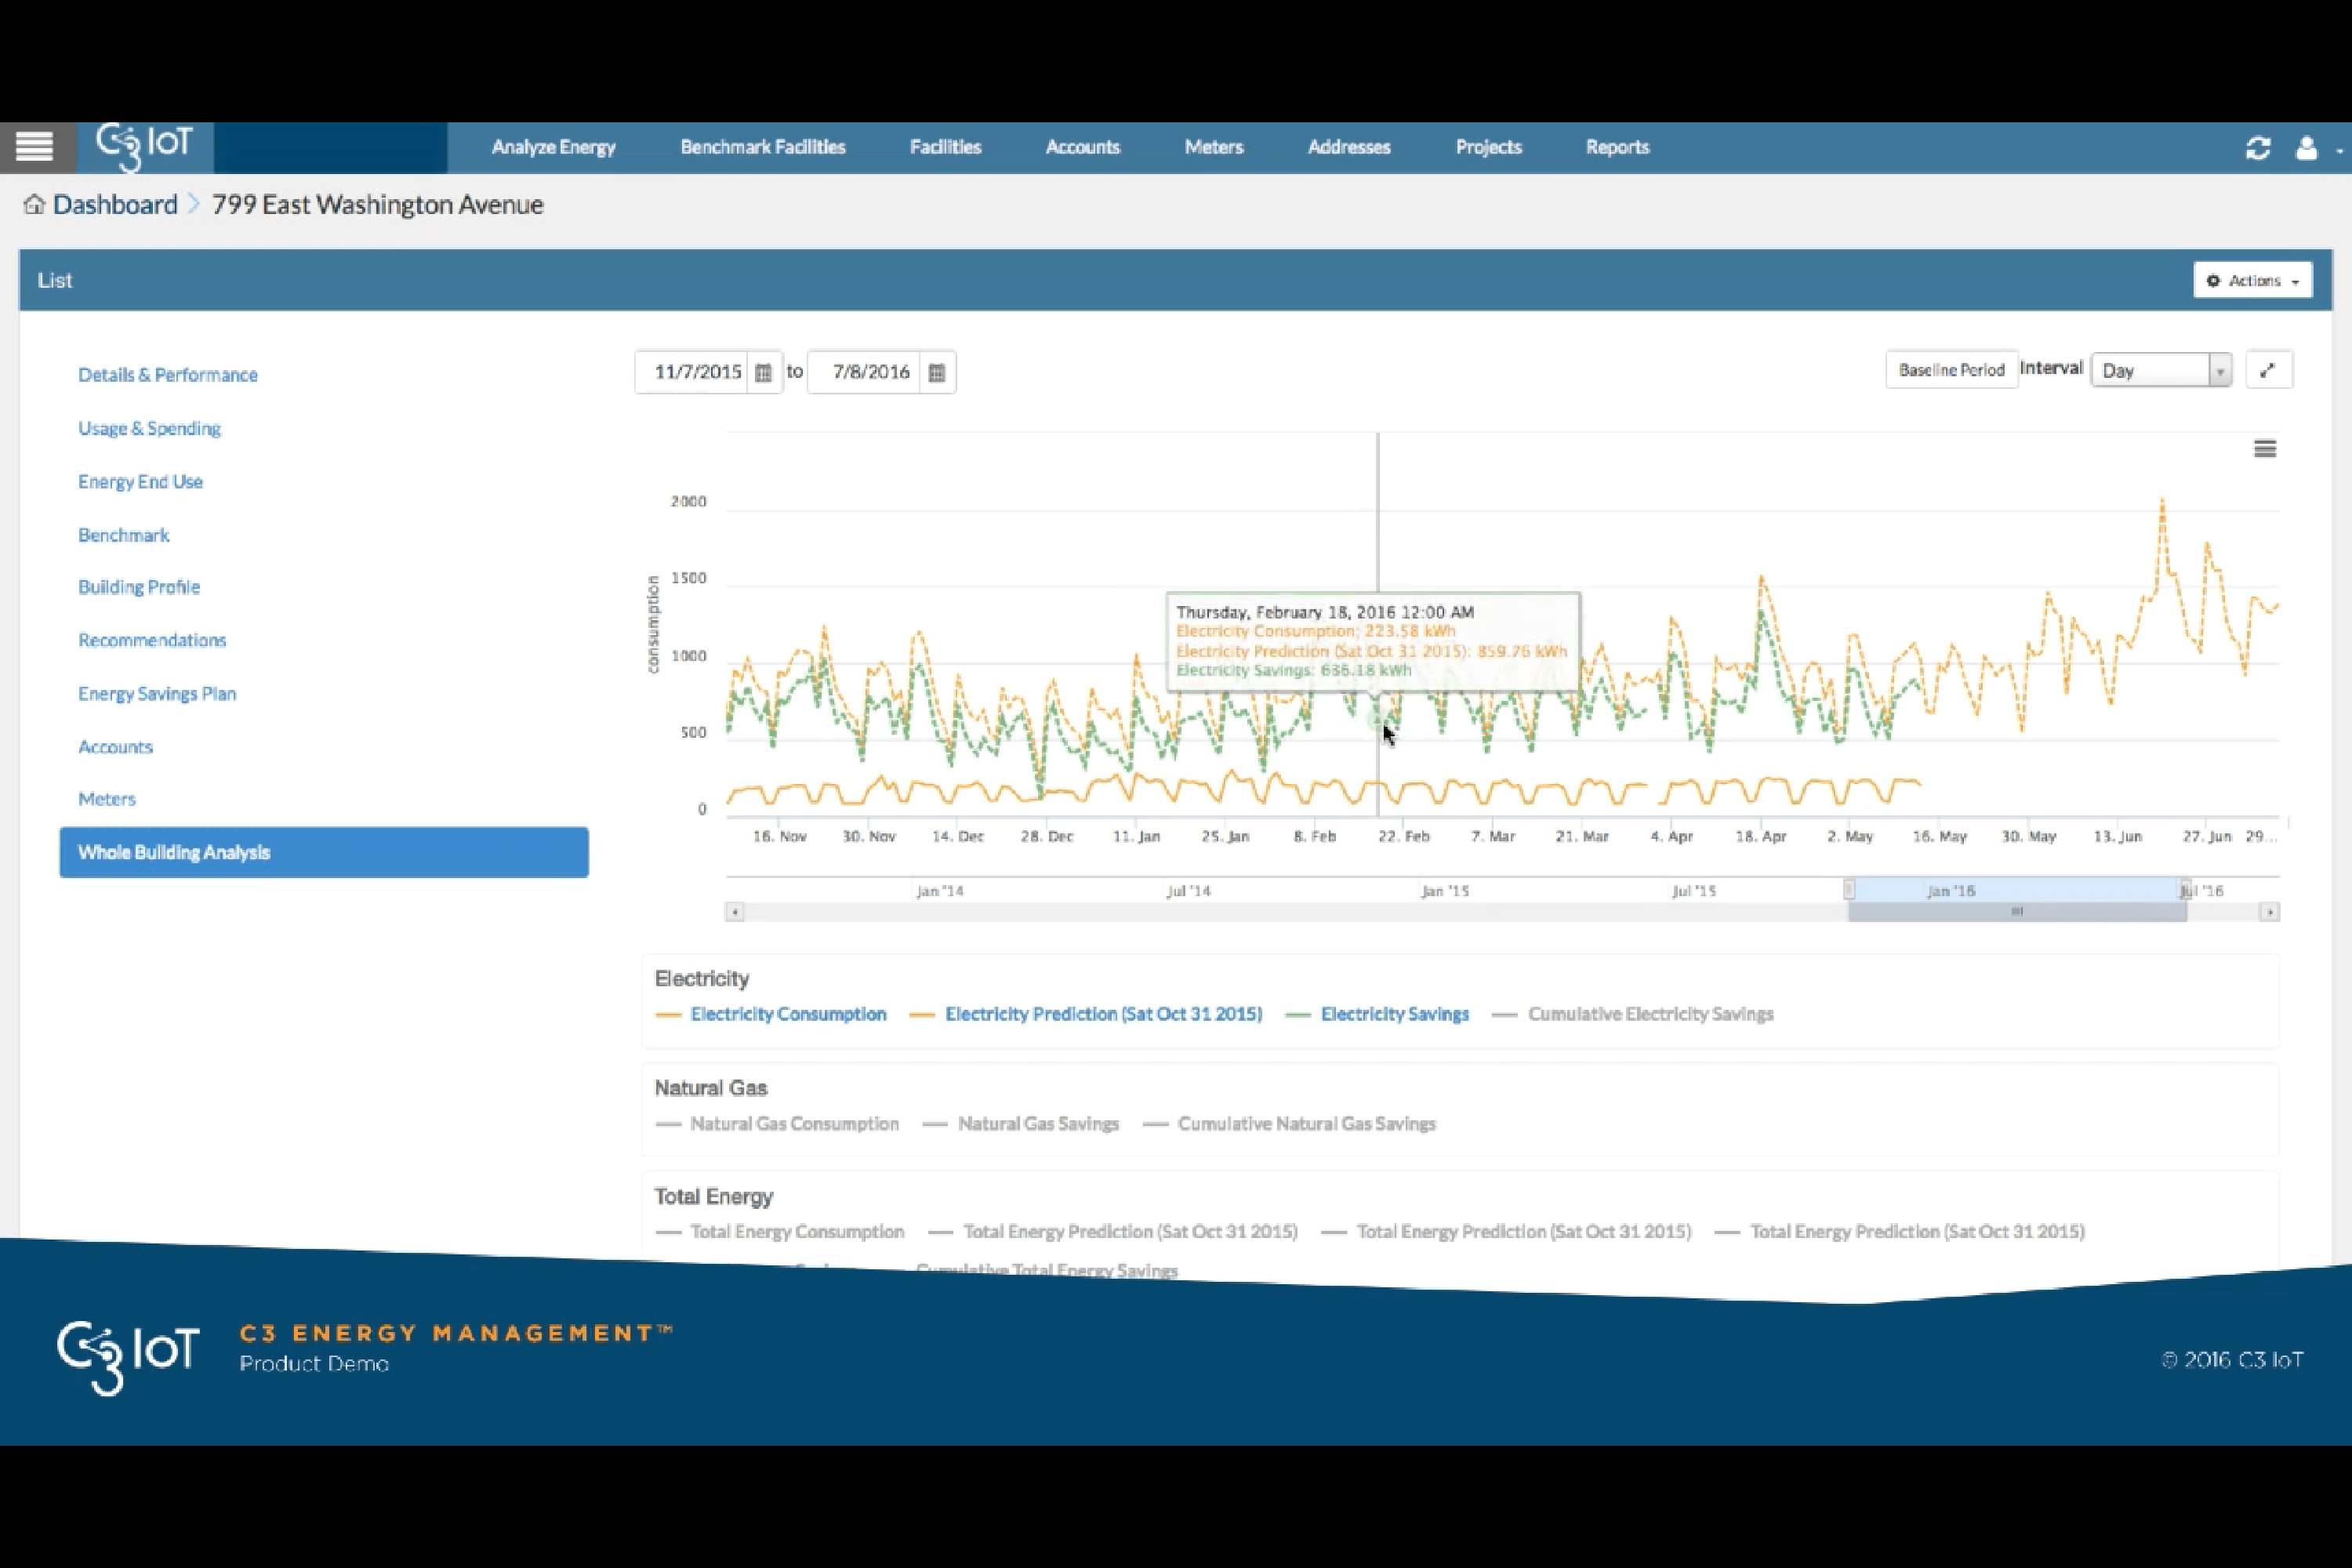Go back to Dashboard via the breadcrumb
Image resolution: width=2352 pixels, height=1568 pixels.
coord(115,205)
